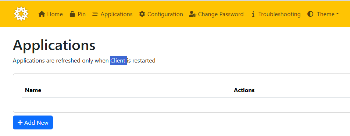Image resolution: width=350 pixels, height=136 pixels.
Task: Click the Theme half-circle contrast icon
Action: pos(310,14)
